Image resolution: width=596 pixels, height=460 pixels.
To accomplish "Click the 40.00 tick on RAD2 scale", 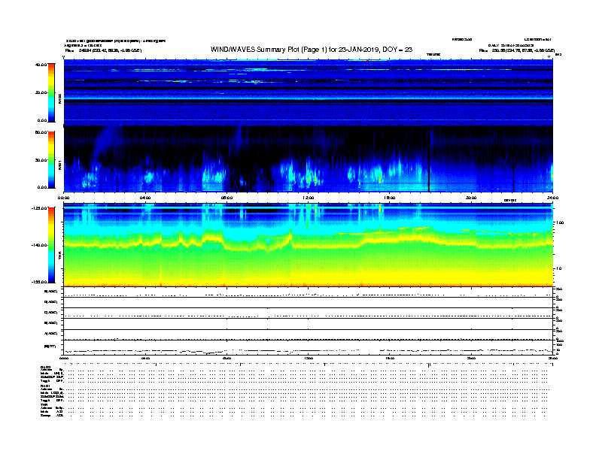I will point(38,65).
